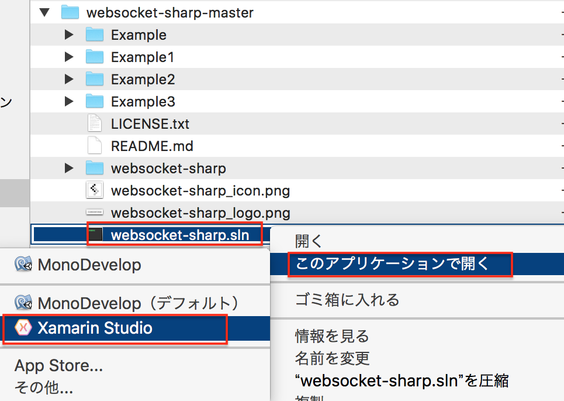This screenshot has width=564, height=401.
Task: Select the websocket-sharp-master folder name
Action: [169, 13]
